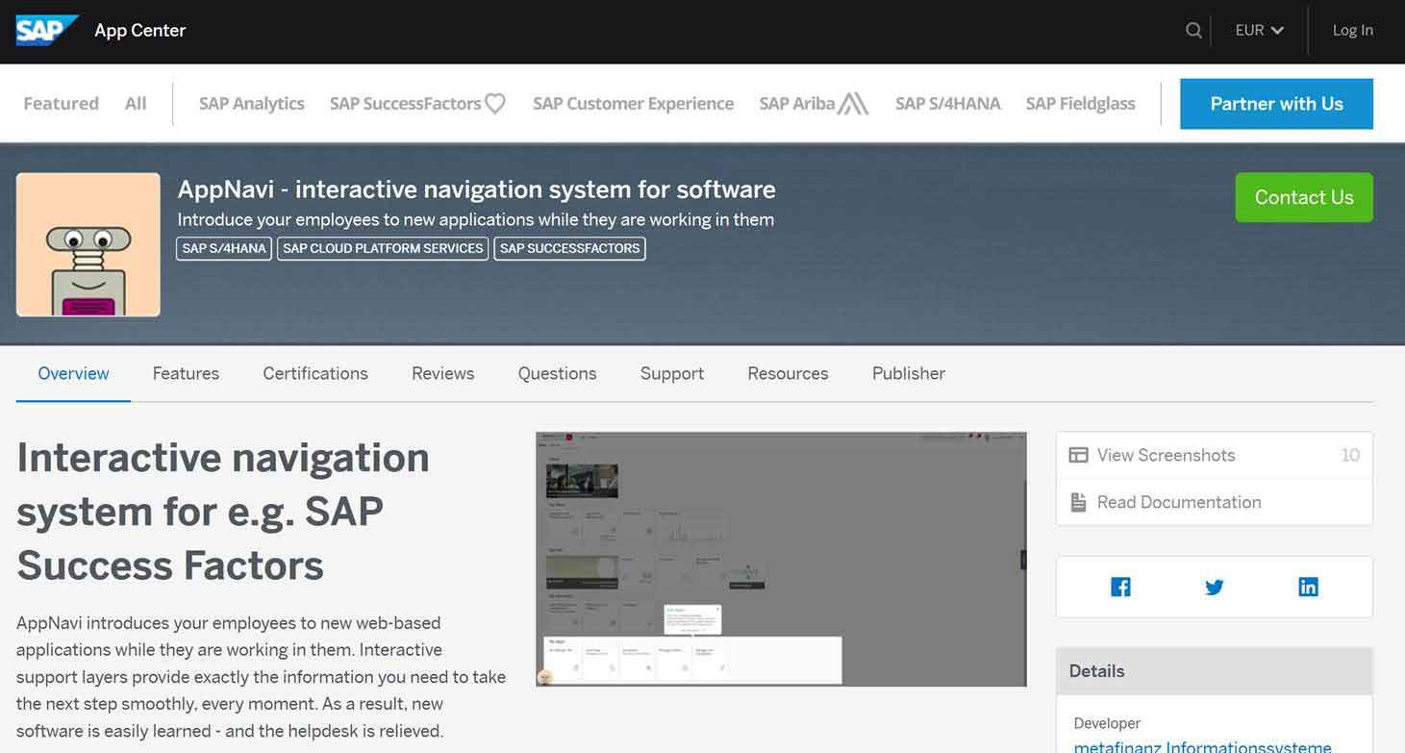Open SAP Analytics category
The width and height of the screenshot is (1405, 753).
click(252, 104)
